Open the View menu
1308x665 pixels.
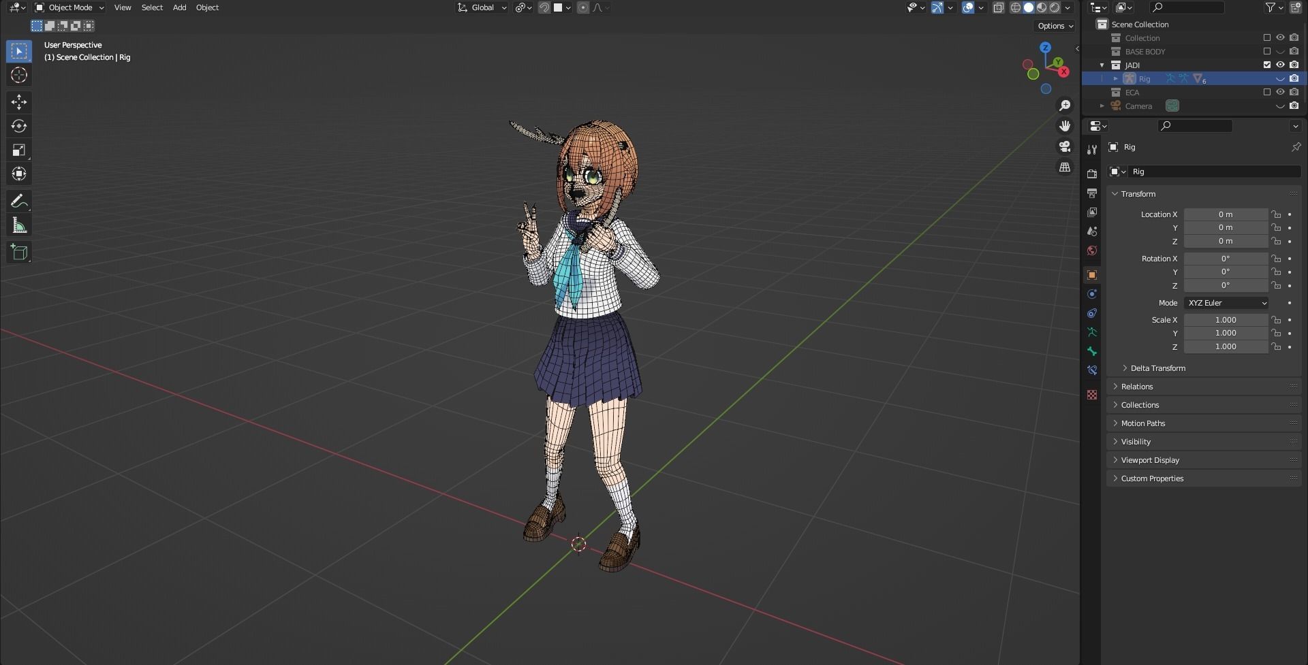(123, 7)
